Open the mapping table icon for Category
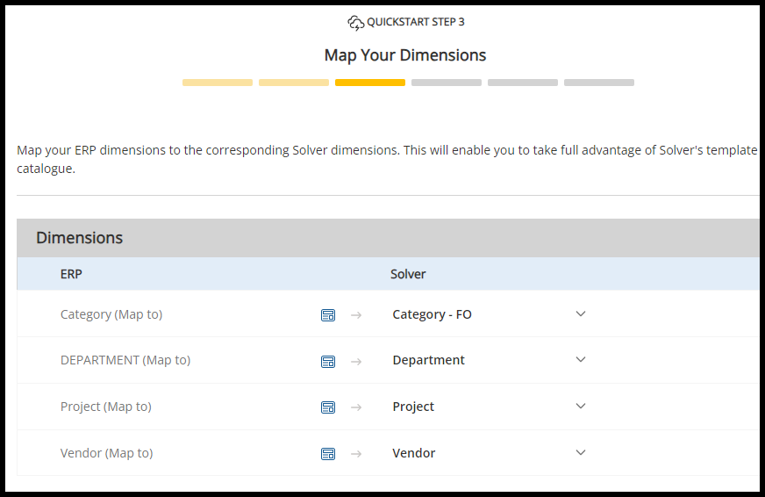This screenshot has height=497, width=765. click(x=328, y=315)
